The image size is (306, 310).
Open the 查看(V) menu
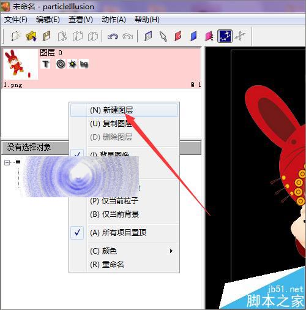coord(81,20)
